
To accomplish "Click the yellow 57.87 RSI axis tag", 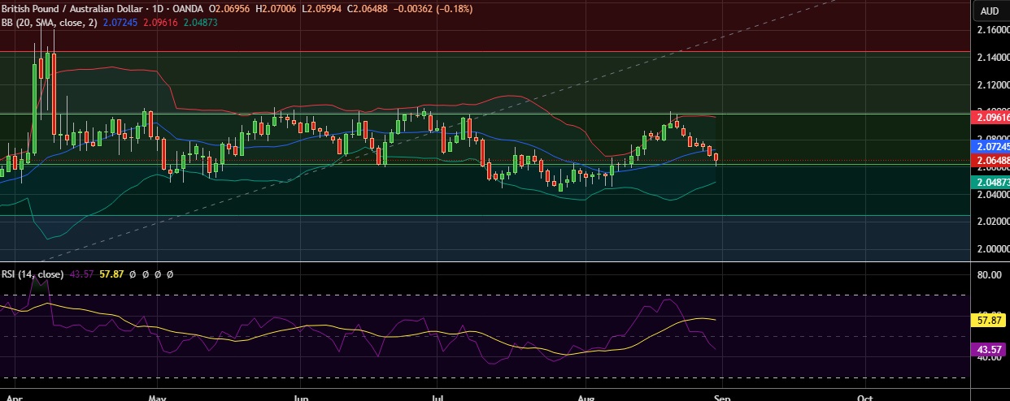I will 990,321.
